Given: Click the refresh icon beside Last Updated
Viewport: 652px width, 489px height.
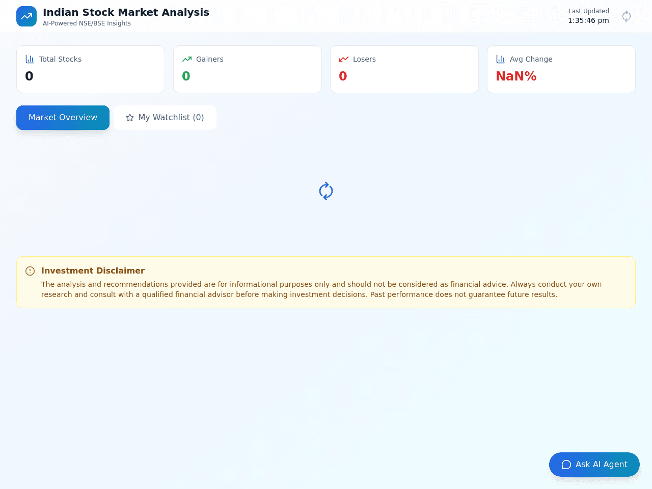Looking at the screenshot, I should tap(627, 16).
